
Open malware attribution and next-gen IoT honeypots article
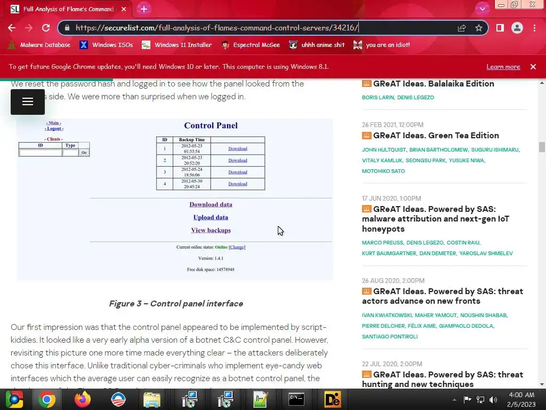436,219
